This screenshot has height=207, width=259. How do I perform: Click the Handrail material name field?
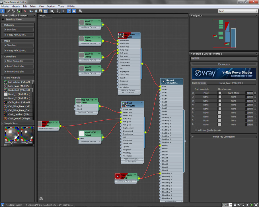click(x=224, y=58)
